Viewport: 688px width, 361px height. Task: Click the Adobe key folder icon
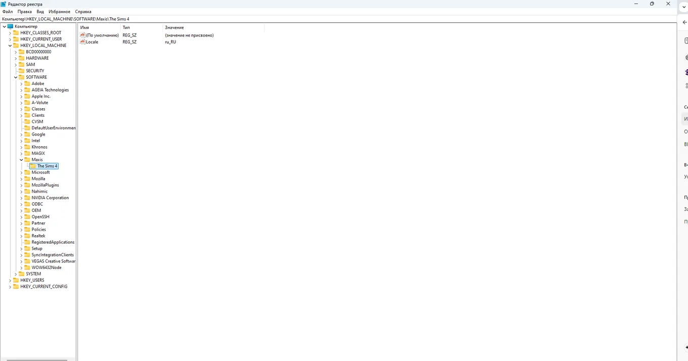pos(27,83)
